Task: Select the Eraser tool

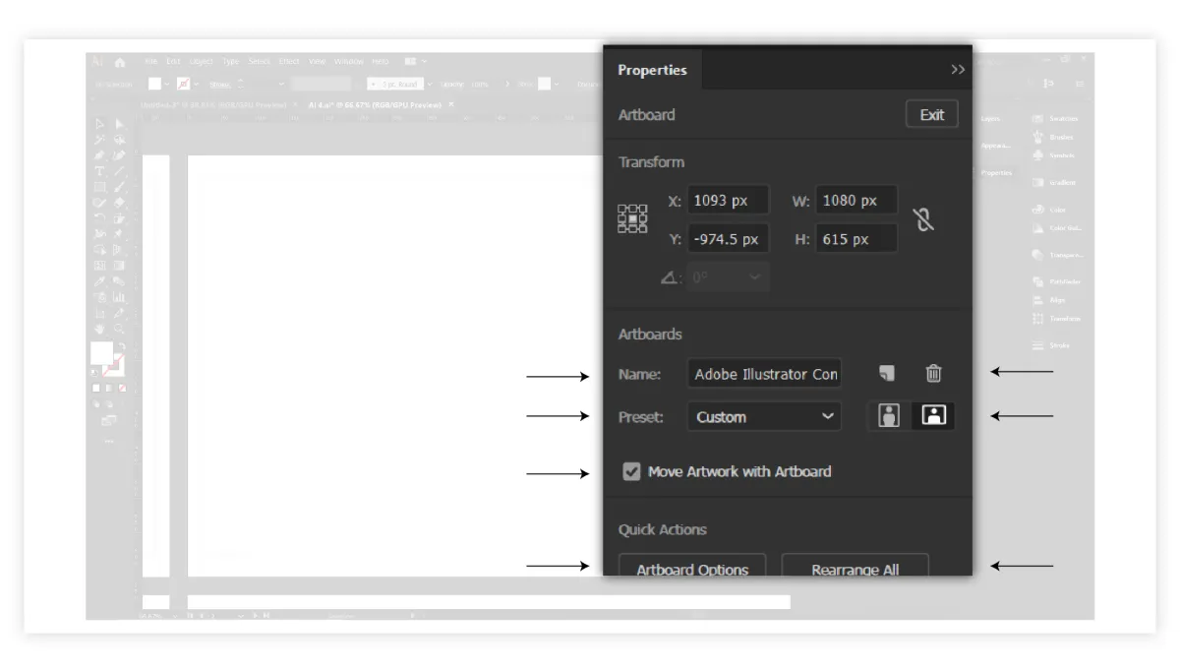Action: pos(119,203)
